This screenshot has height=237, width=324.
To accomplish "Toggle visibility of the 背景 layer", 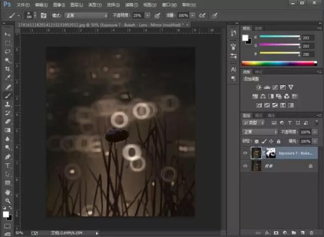I will 246,166.
